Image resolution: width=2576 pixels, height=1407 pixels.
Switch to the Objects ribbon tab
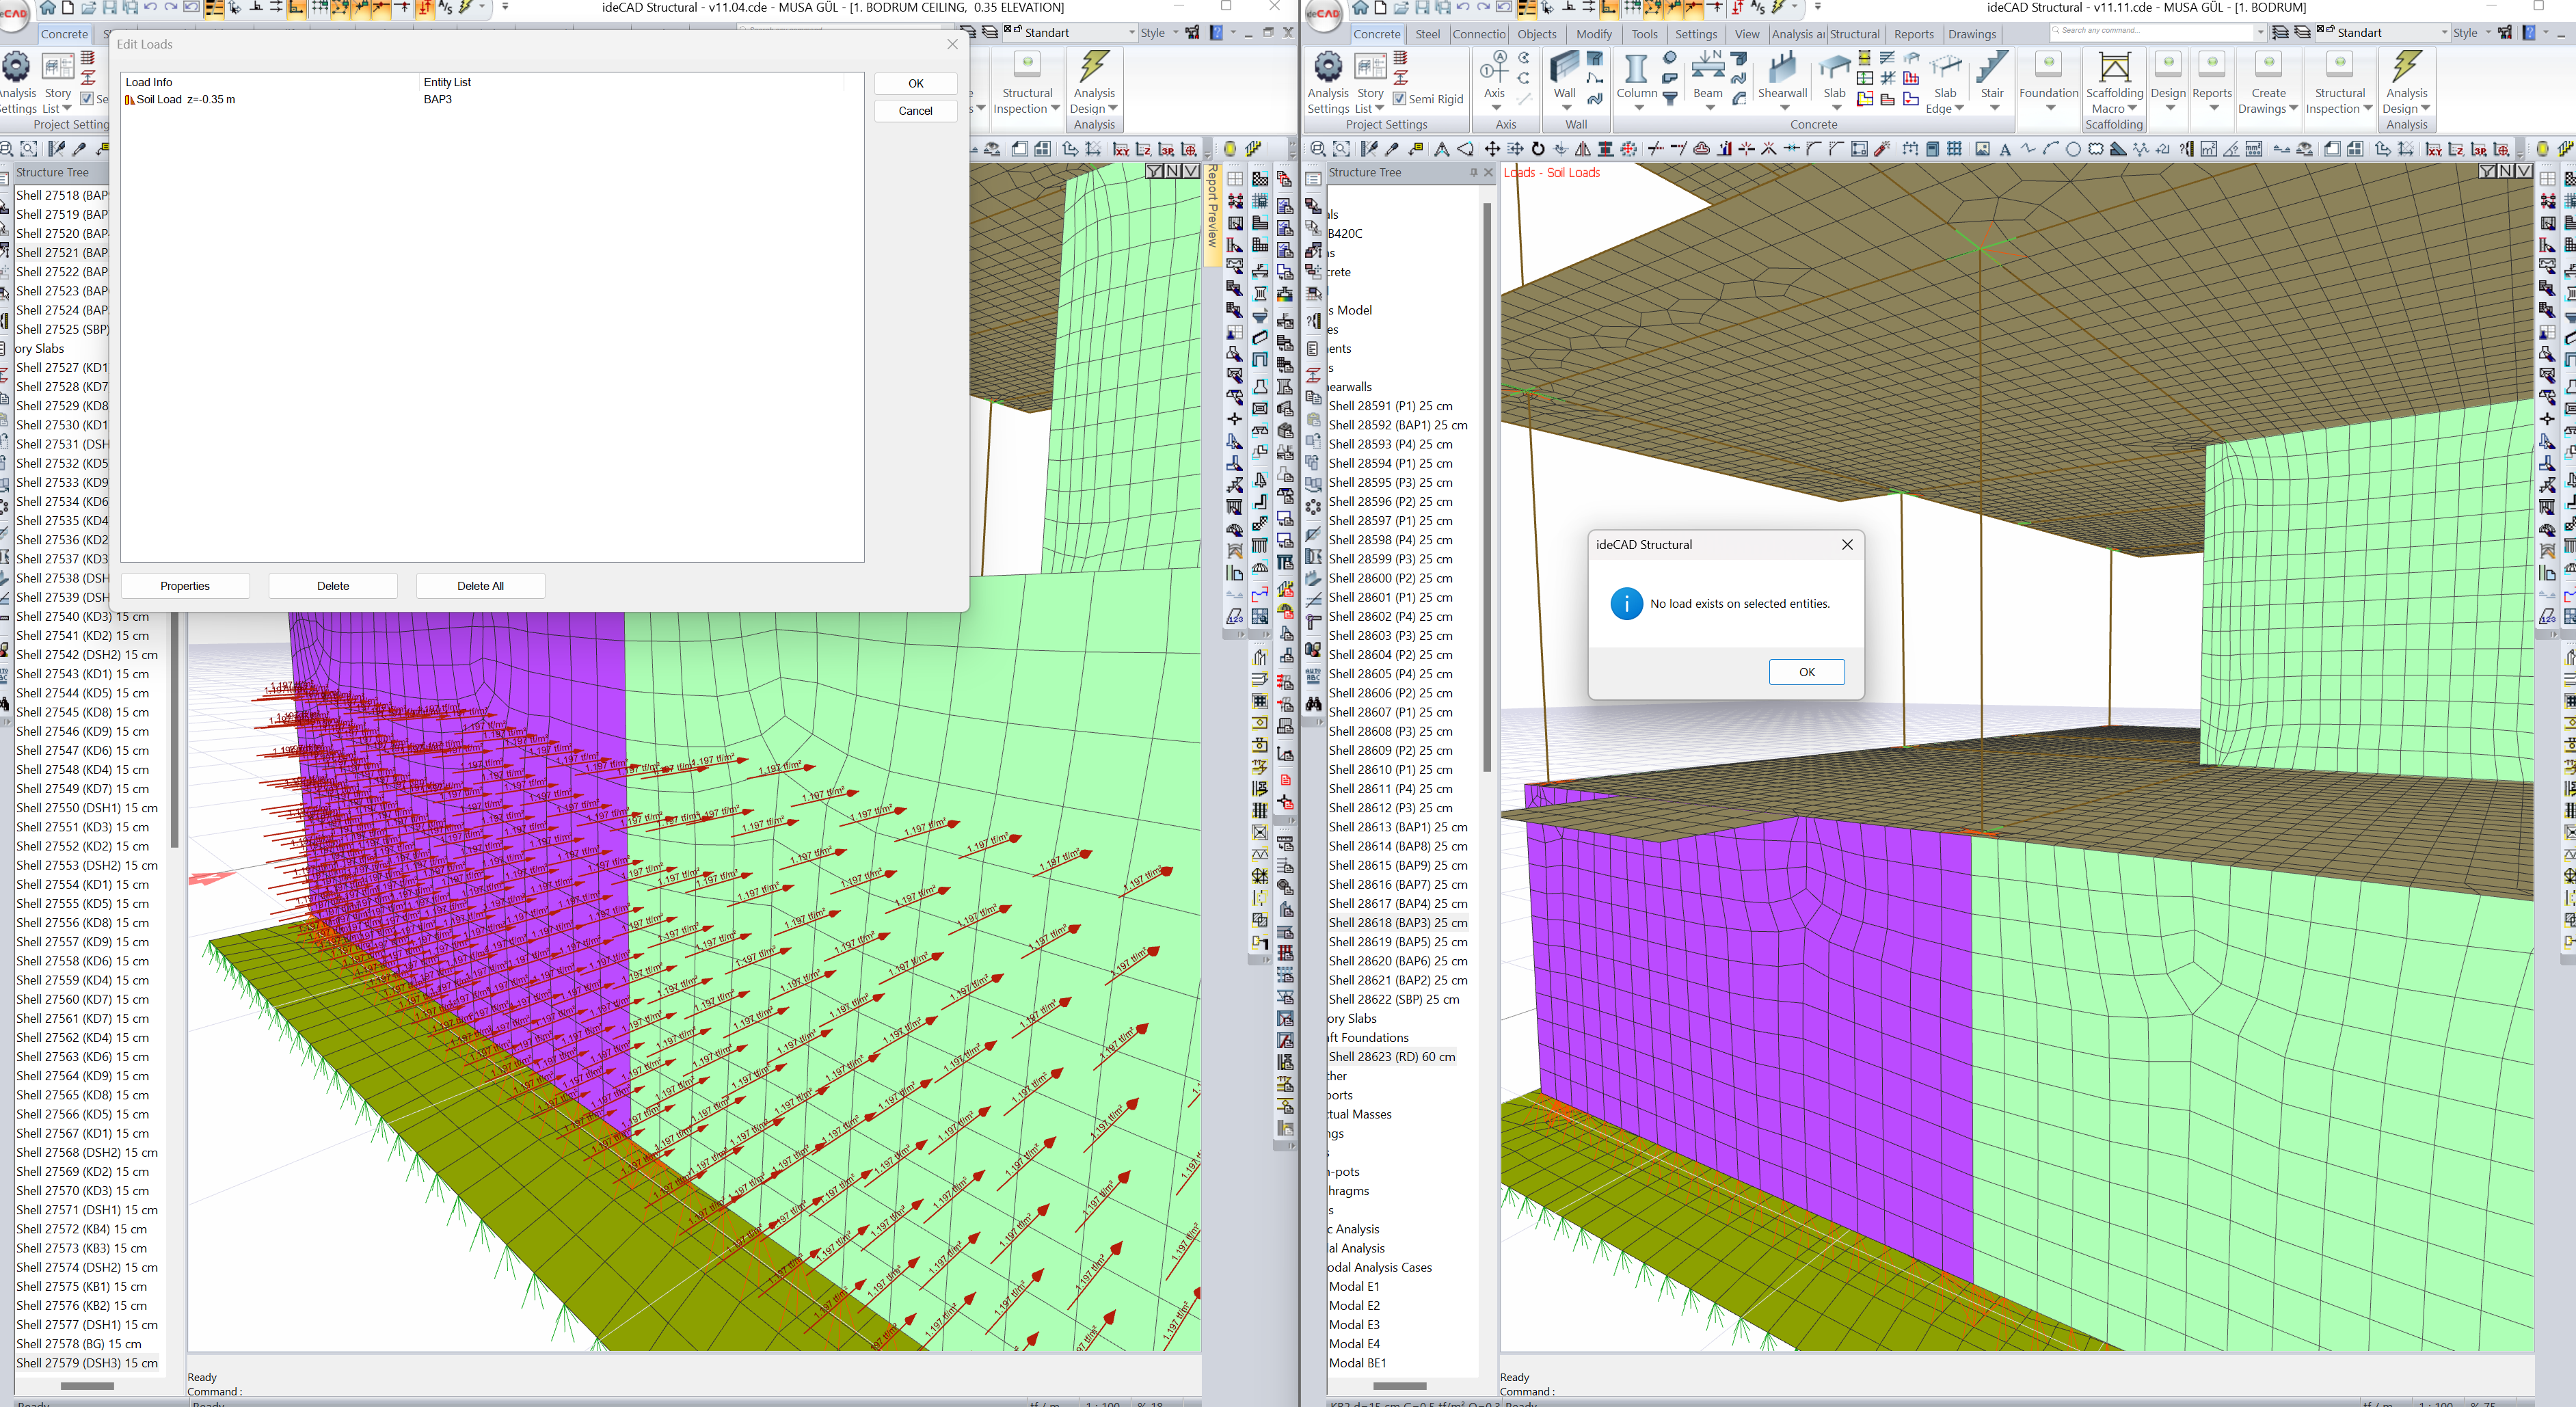coord(1536,34)
